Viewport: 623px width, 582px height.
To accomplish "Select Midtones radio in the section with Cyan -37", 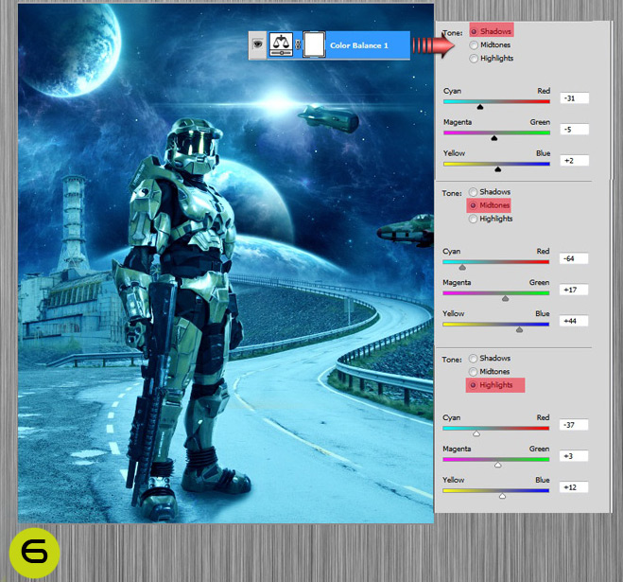I will (473, 372).
